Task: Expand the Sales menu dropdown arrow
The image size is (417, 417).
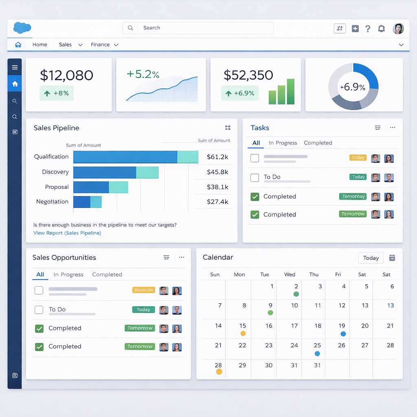Action: point(80,45)
